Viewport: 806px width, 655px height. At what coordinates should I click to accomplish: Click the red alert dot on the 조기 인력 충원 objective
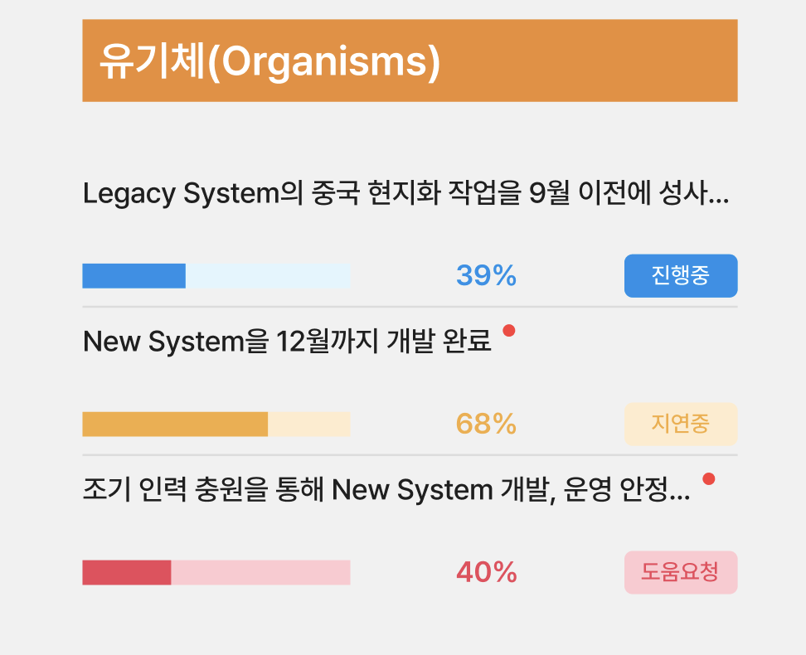711,478
